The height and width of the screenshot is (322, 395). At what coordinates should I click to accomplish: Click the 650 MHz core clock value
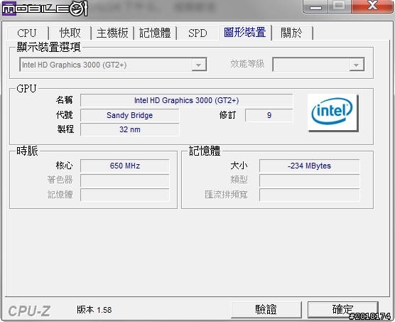pos(125,166)
